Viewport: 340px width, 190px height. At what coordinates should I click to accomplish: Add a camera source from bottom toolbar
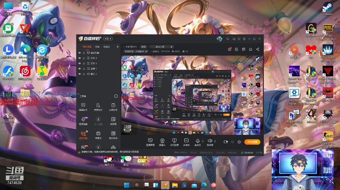[162, 142]
